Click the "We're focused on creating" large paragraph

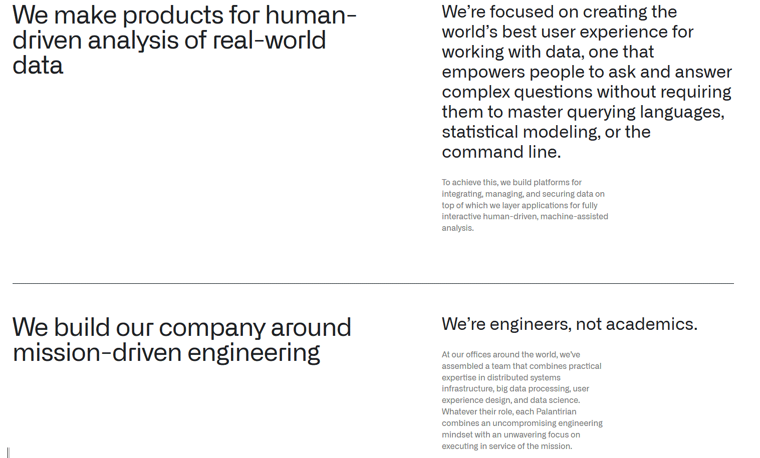pos(587,82)
